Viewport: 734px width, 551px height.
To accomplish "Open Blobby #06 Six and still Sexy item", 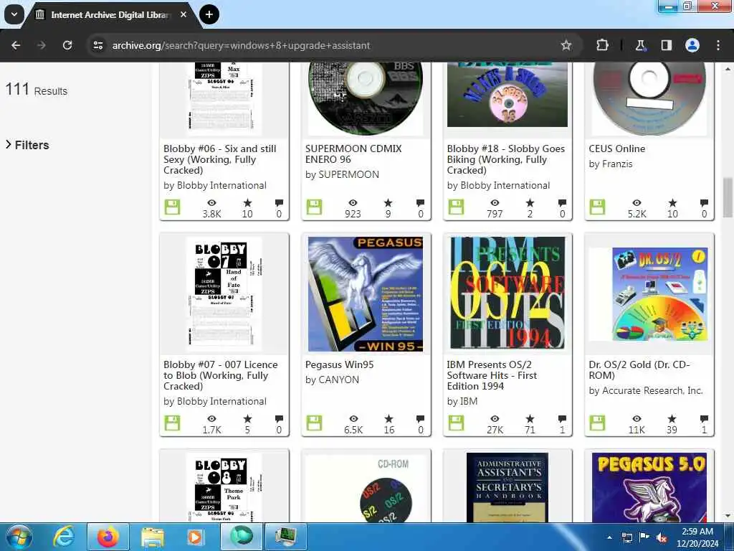I will [x=219, y=159].
